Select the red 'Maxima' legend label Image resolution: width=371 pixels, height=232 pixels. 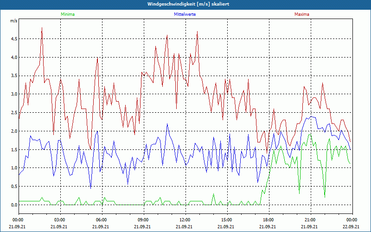pos(302,14)
